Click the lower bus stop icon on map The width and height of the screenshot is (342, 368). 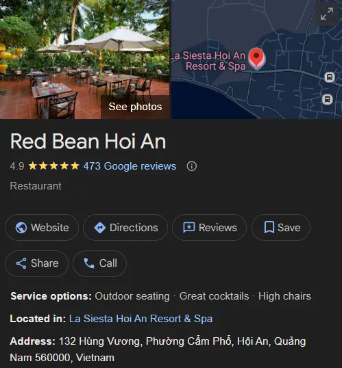click(x=327, y=99)
